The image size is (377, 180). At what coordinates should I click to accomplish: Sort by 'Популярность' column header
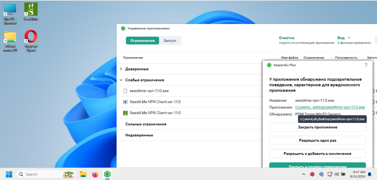click(x=346, y=58)
